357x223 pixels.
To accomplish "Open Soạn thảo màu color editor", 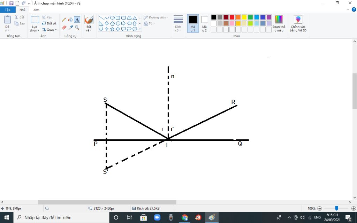I will click(279, 23).
